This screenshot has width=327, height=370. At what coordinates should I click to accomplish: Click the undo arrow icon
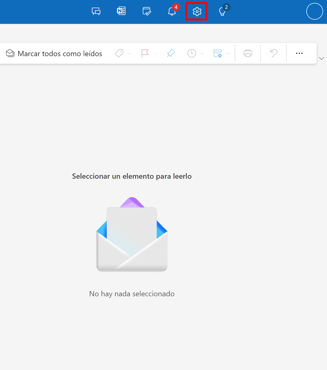point(274,53)
